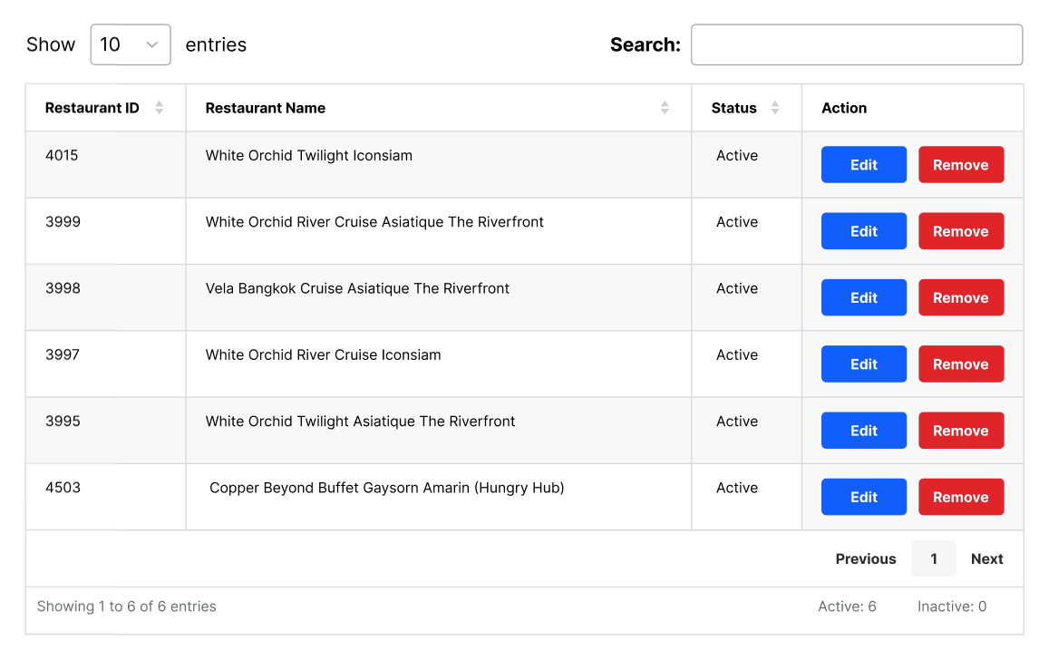Edit restaurant with ID 3999
Screen dimensions: 1039x650
(x=863, y=231)
